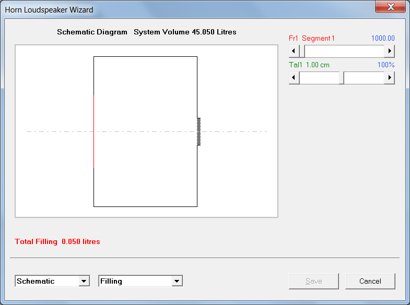Click the Schematic Diagram heading
Viewport: 410px width, 305px height.
pos(92,32)
